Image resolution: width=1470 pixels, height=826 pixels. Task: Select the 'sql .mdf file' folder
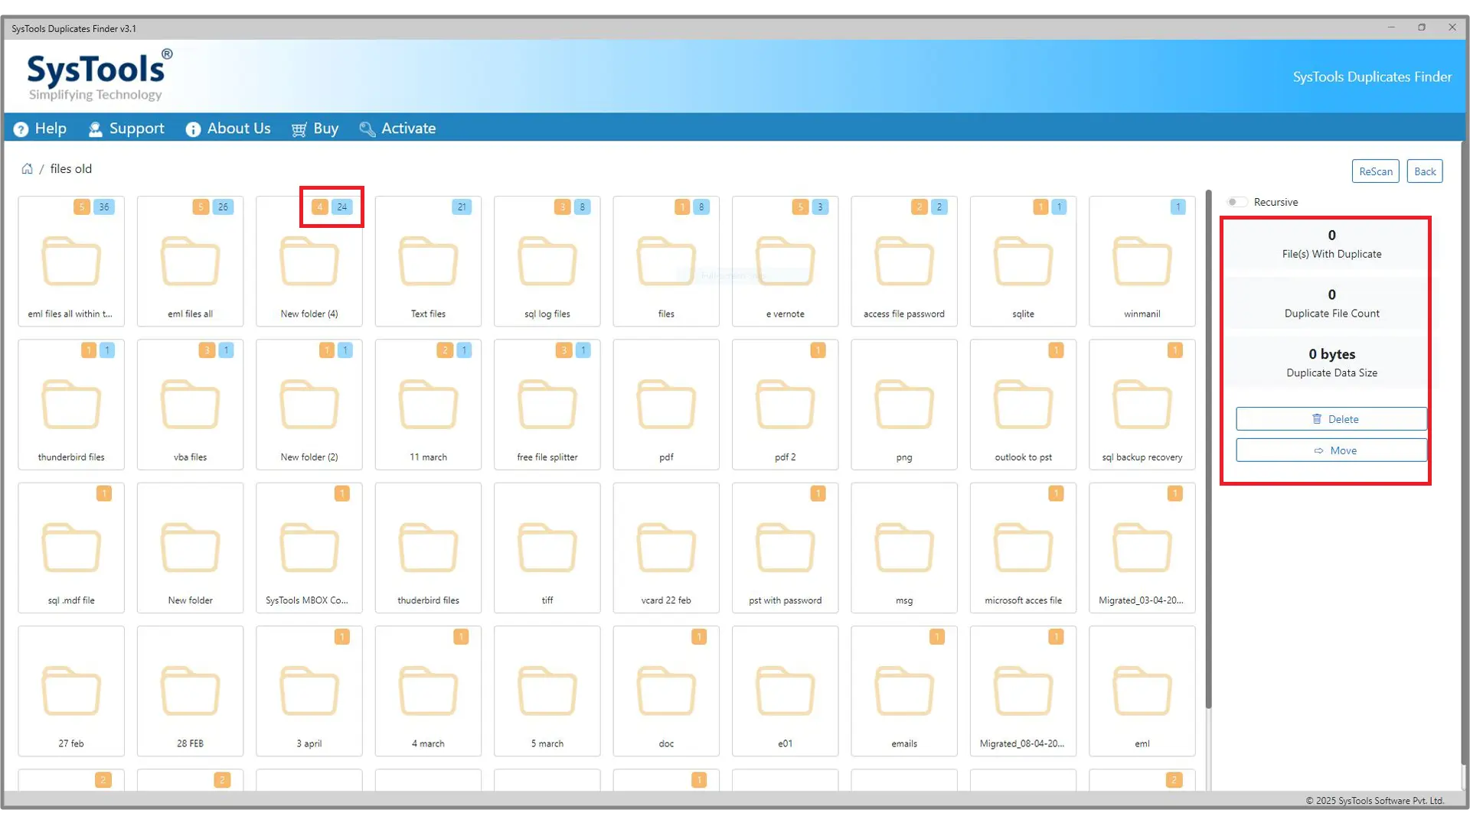tap(71, 548)
